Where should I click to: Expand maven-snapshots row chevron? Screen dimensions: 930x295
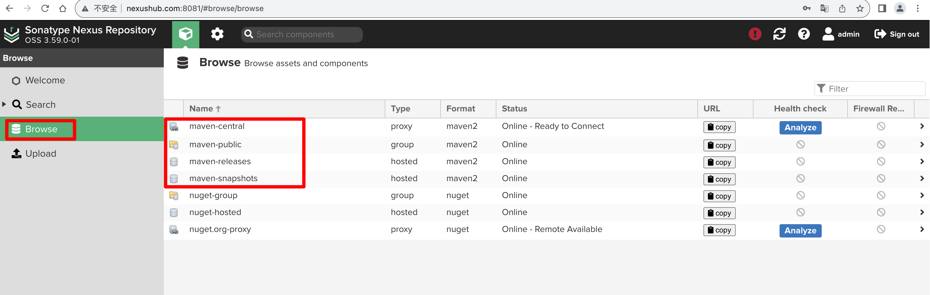click(922, 179)
